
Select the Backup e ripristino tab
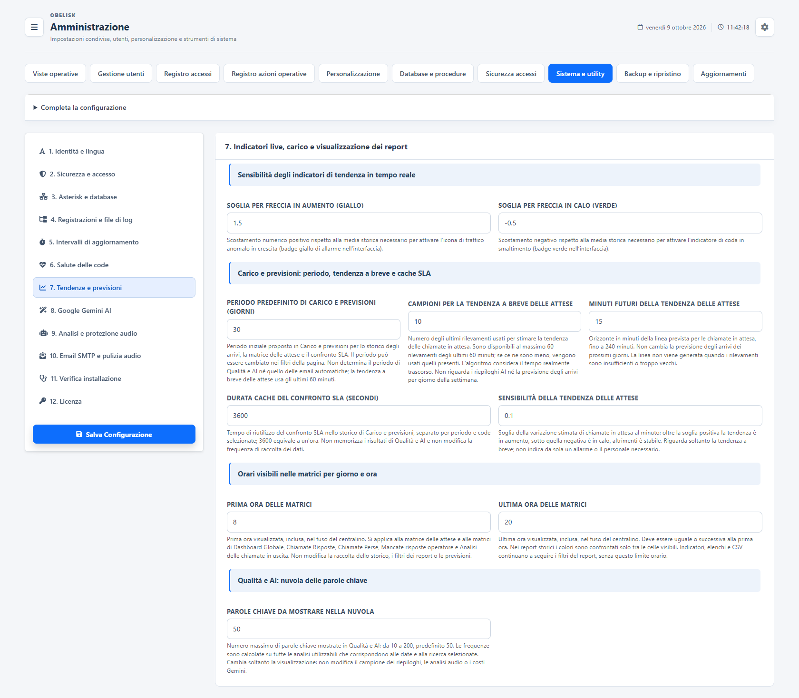(x=653, y=74)
